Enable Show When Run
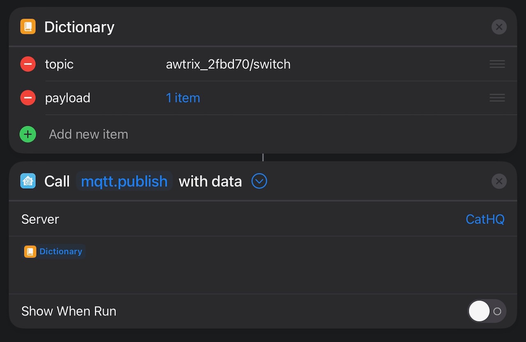 [487, 311]
